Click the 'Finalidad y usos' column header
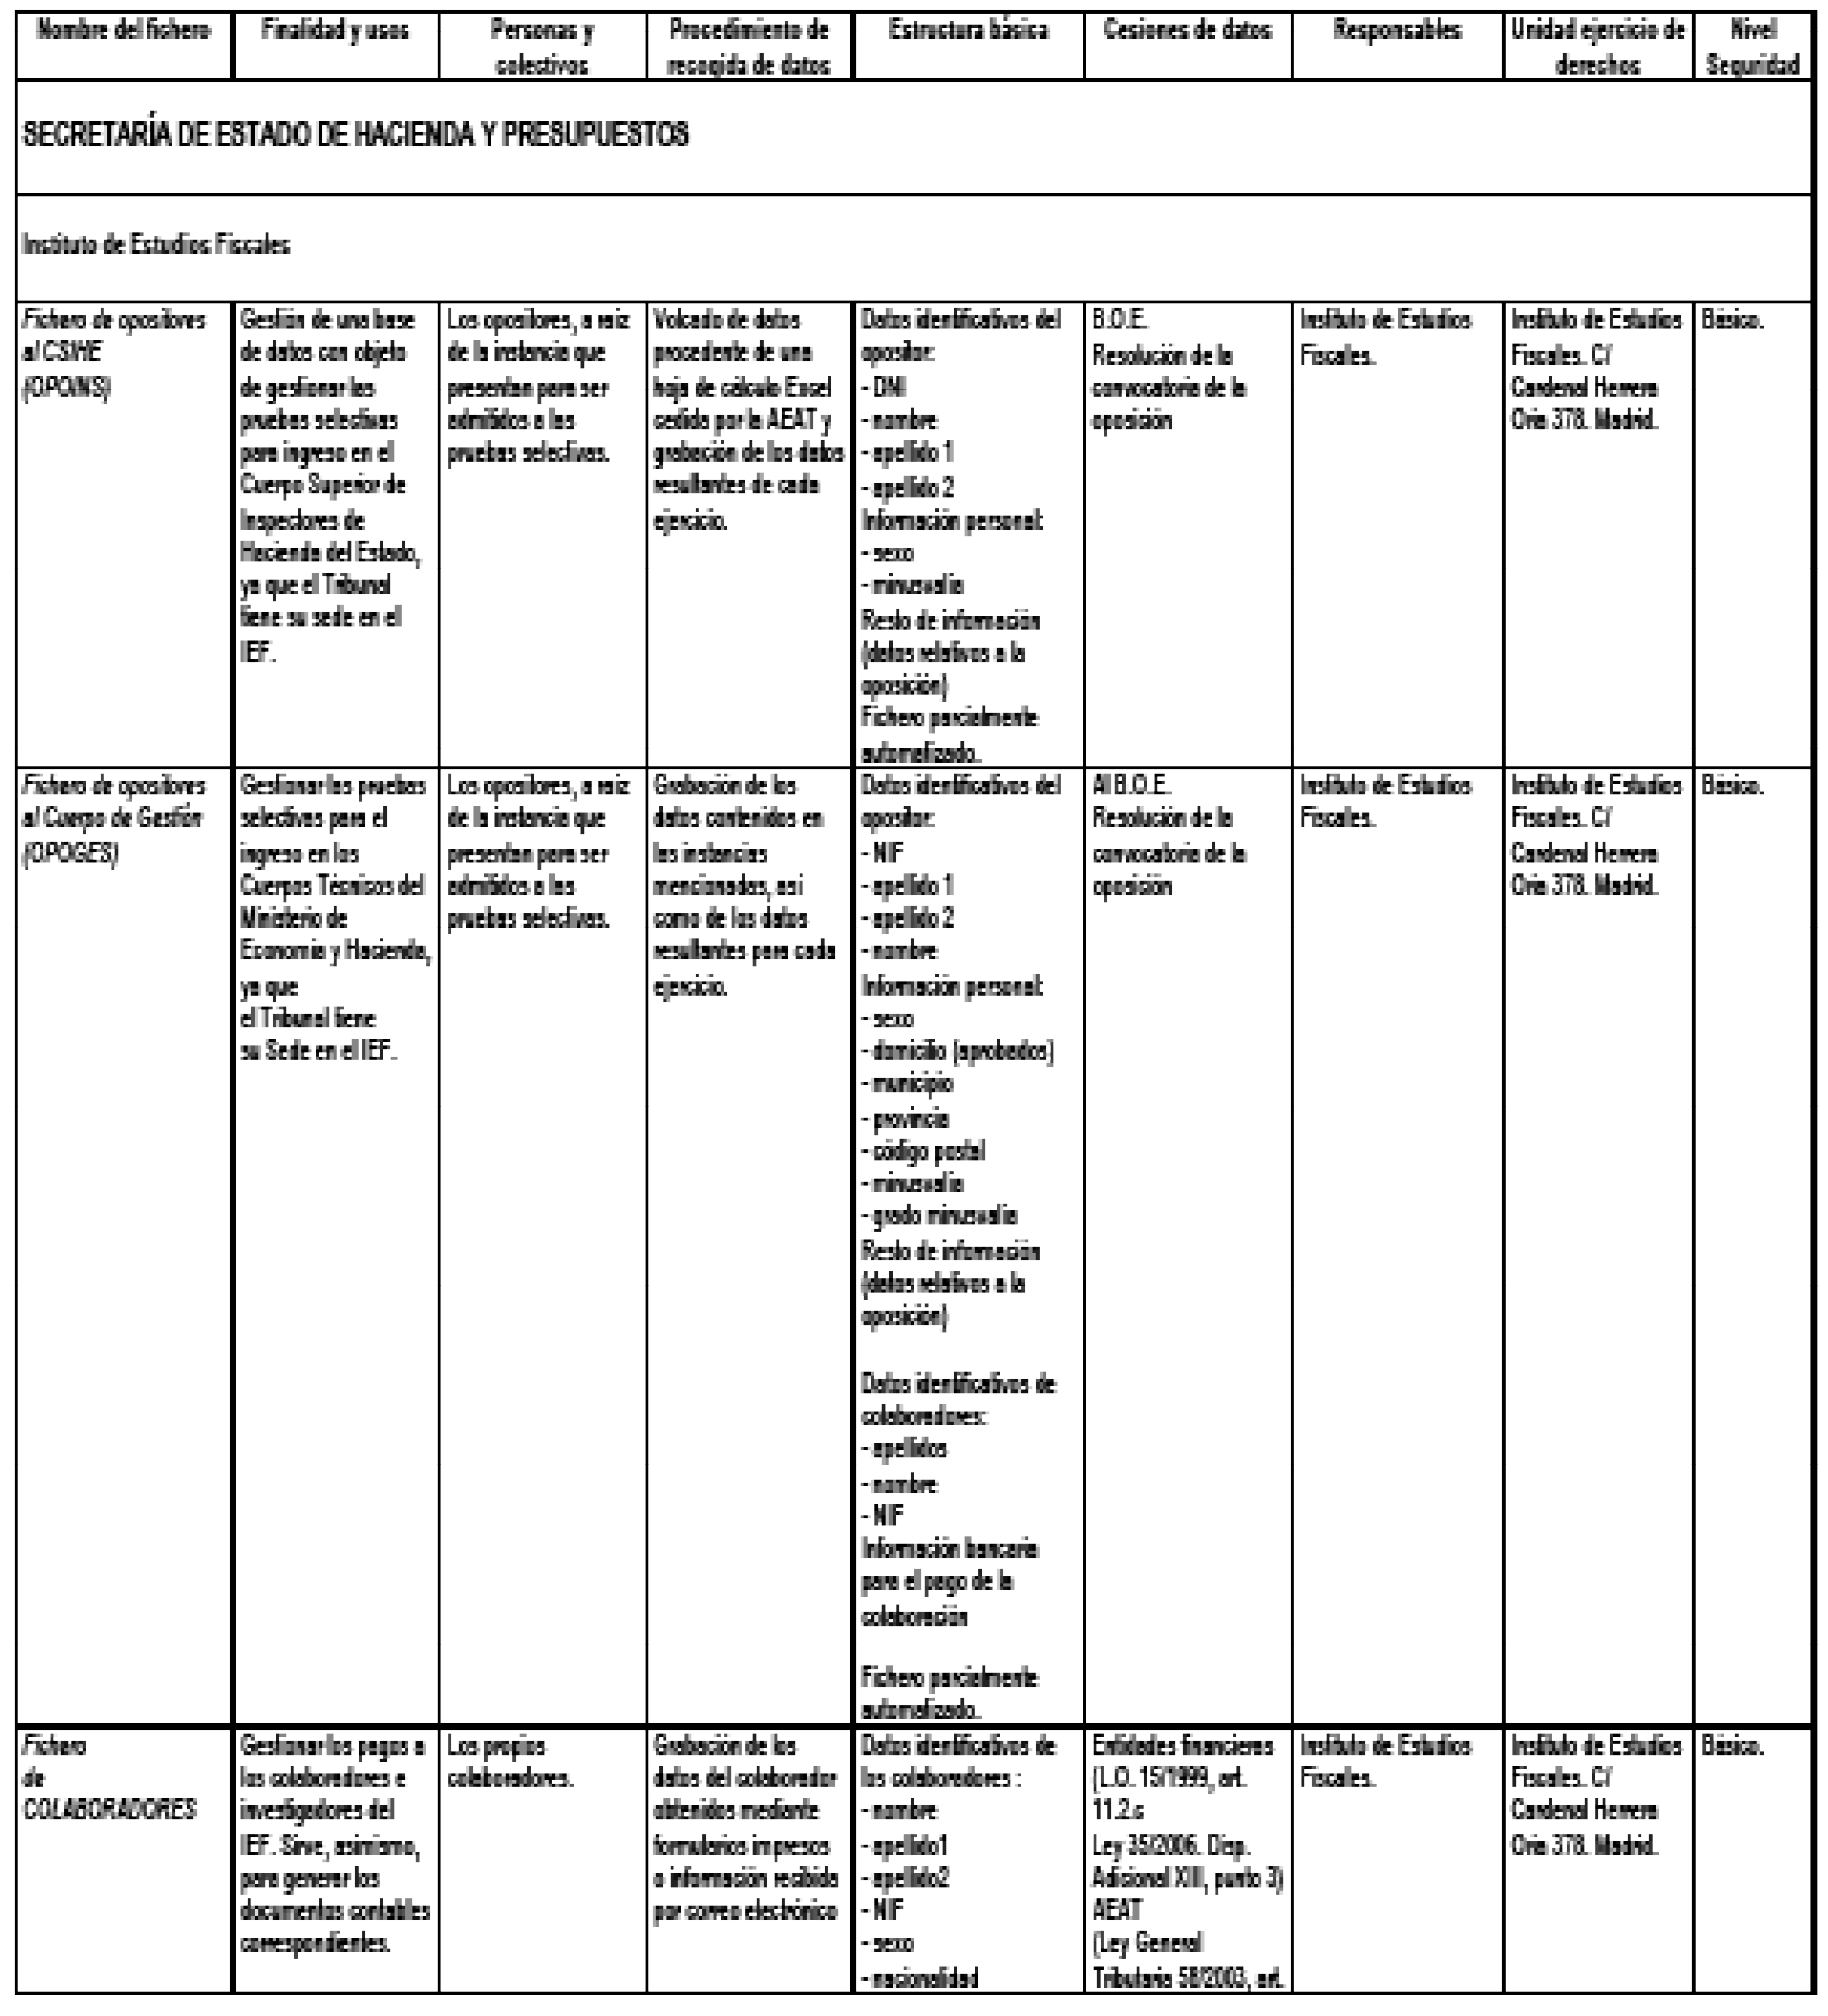The height and width of the screenshot is (2016, 1828). tap(336, 46)
